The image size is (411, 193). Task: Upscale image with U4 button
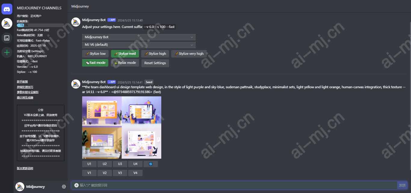(135, 164)
